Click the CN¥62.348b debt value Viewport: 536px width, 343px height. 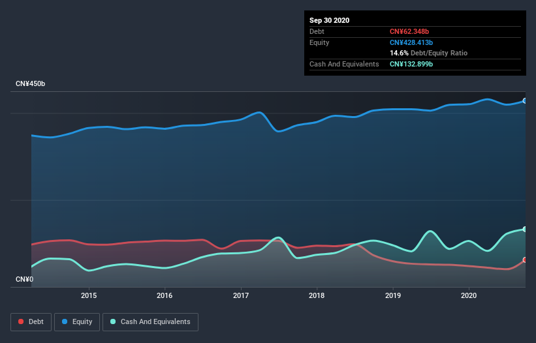click(x=409, y=31)
